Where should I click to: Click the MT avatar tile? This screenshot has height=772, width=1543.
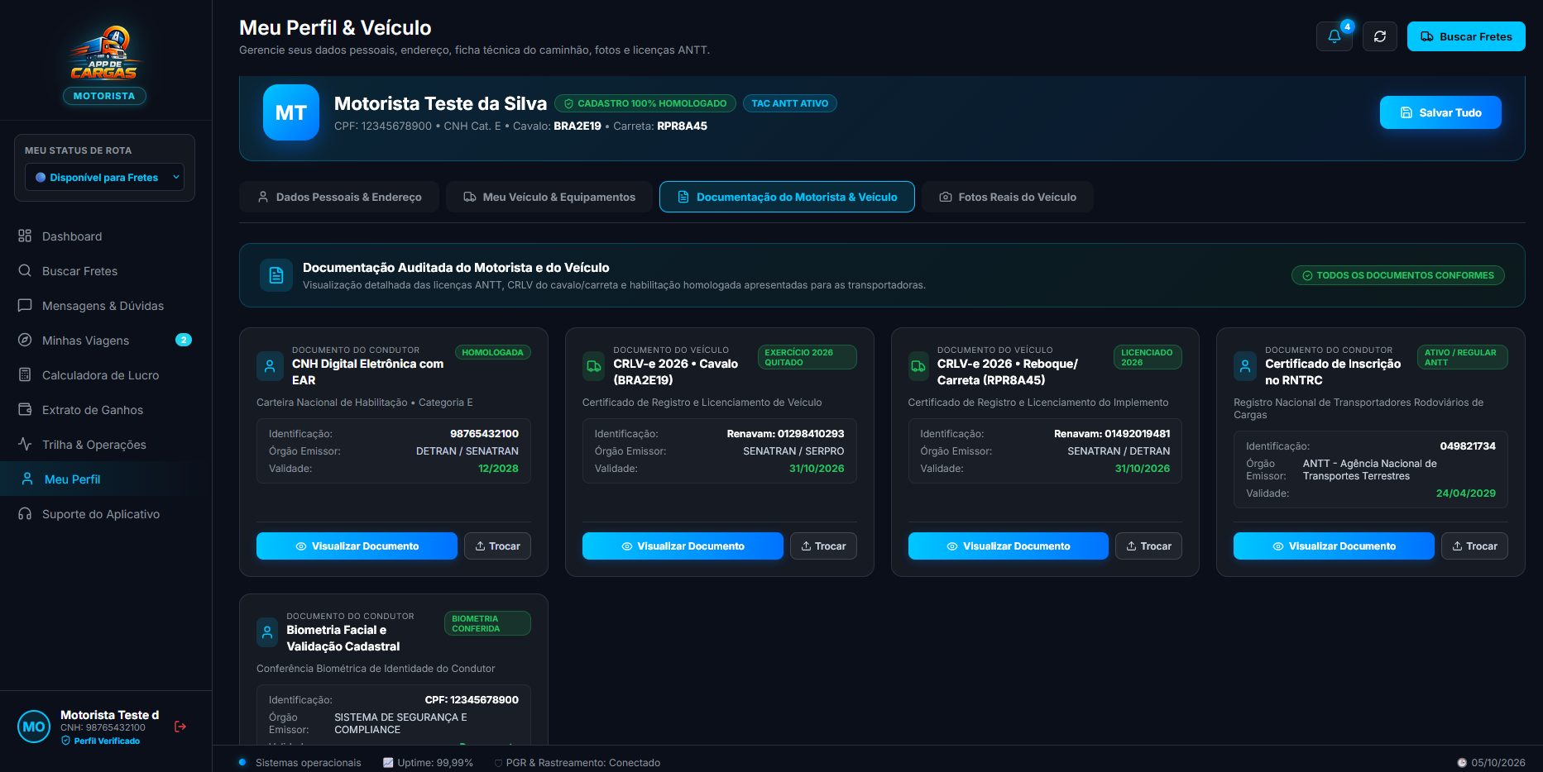(291, 112)
